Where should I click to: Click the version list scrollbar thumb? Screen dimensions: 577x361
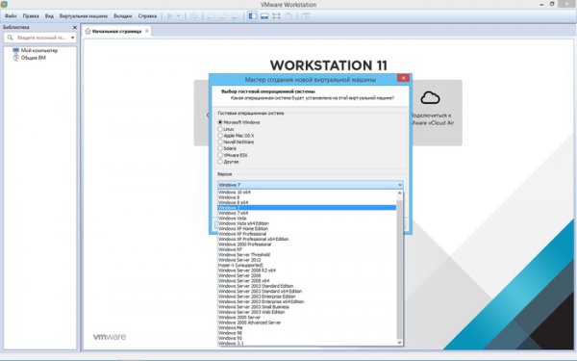(x=400, y=270)
